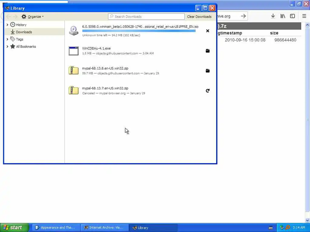310x232 pixels.
Task: Click the Clear Downloads button
Action: pos(199,17)
